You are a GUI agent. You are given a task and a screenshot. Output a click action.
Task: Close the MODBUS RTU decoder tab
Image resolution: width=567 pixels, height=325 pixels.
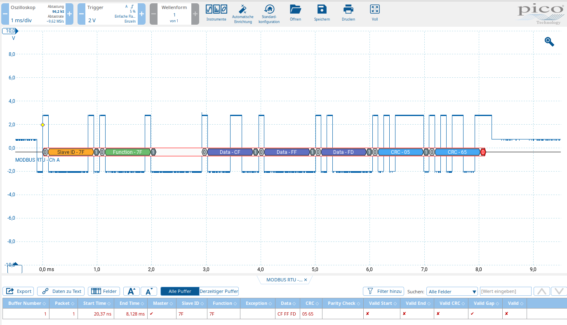[x=306, y=280]
